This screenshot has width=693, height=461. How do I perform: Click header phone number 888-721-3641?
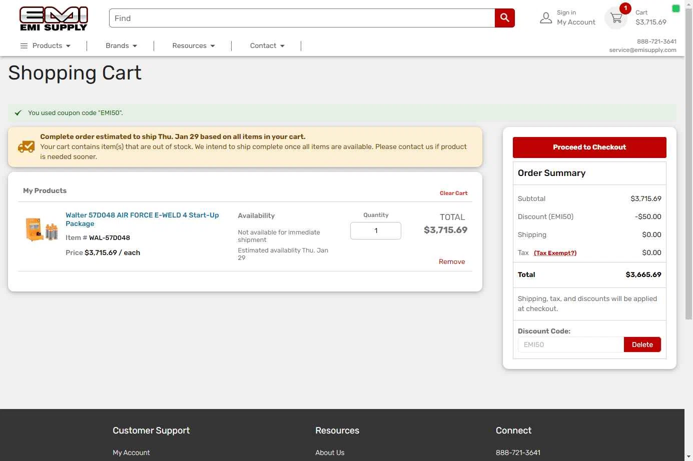click(656, 41)
